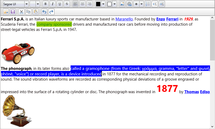Cut selection scissors icon
This screenshot has width=215, height=129.
coord(21,12)
